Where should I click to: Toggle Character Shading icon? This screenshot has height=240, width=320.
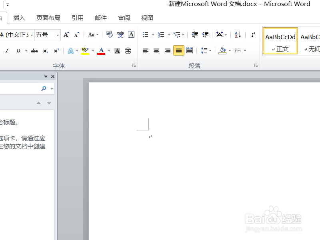(x=117, y=51)
